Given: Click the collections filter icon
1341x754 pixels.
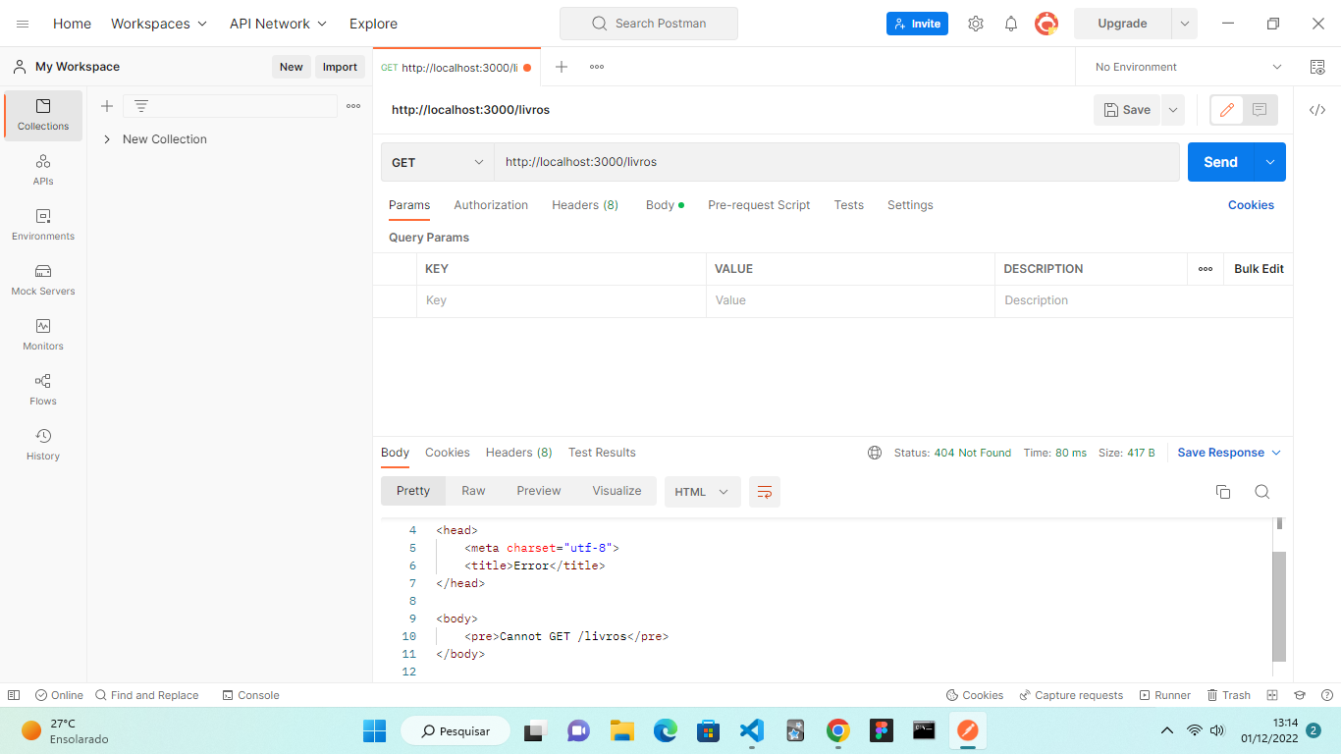Looking at the screenshot, I should tap(141, 106).
